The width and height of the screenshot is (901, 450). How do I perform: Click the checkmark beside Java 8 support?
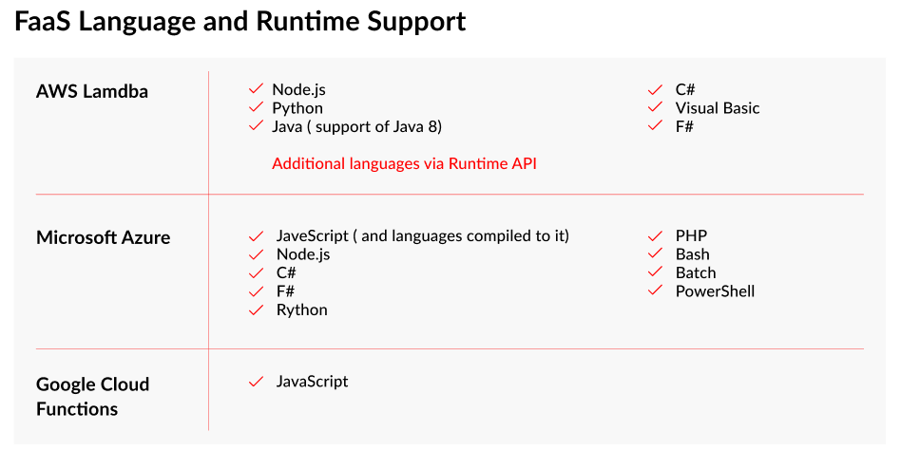[x=256, y=125]
